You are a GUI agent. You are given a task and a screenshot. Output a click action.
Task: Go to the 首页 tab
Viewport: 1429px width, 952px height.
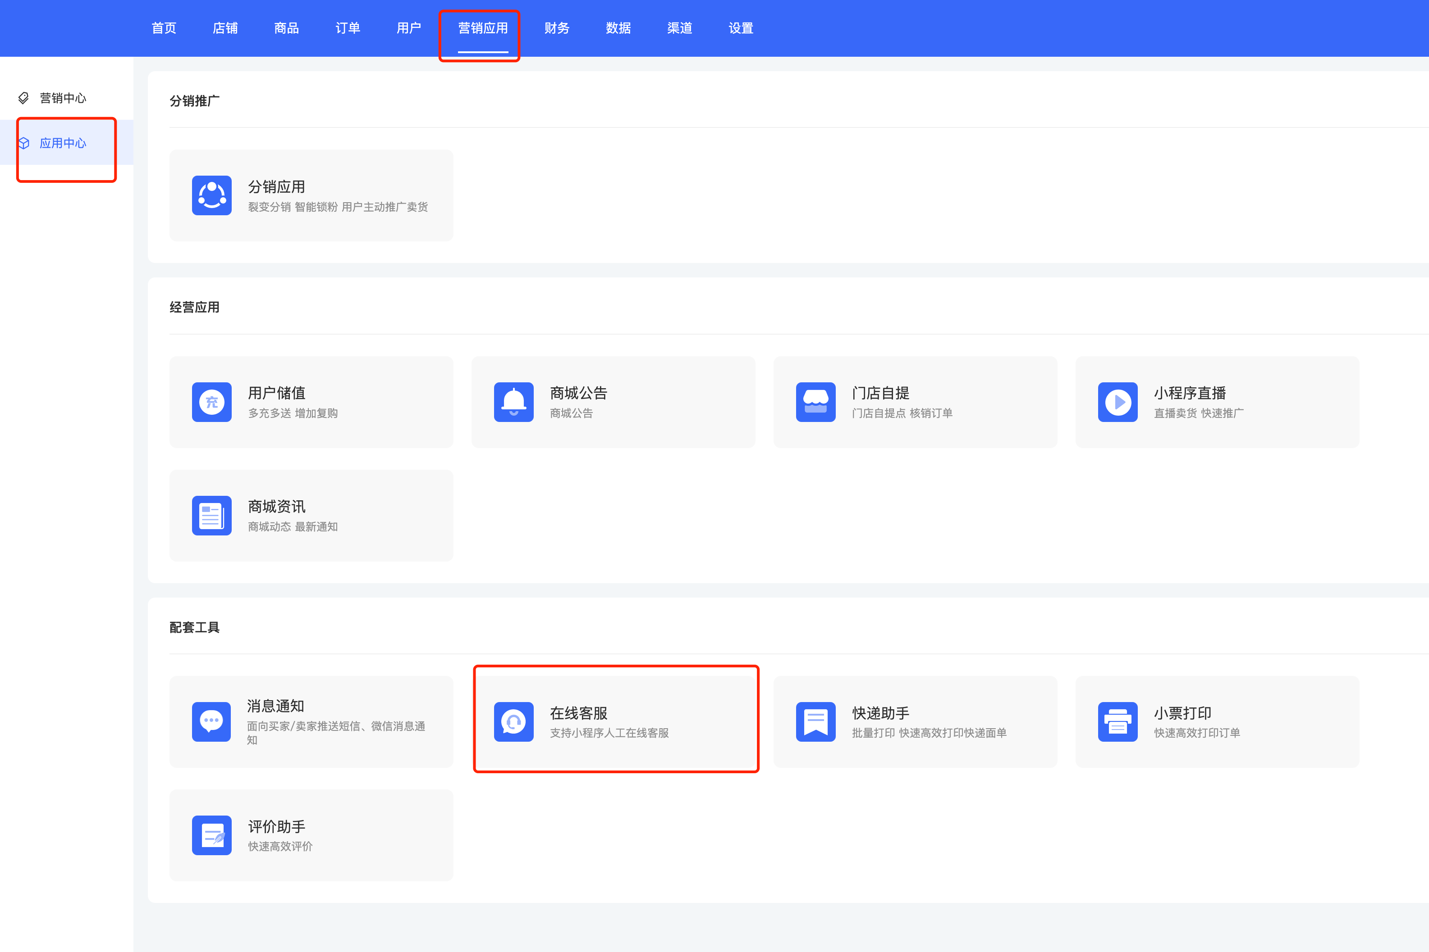164,28
